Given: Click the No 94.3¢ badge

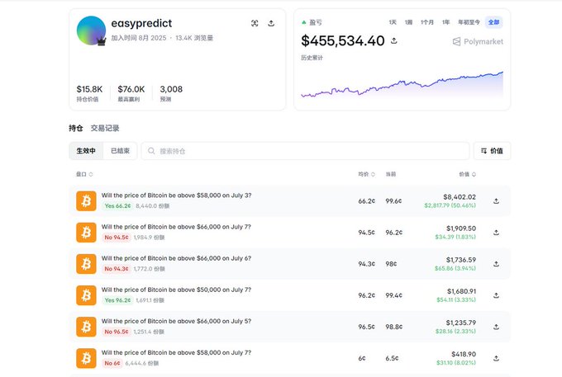Looking at the screenshot, I should click(117, 269).
